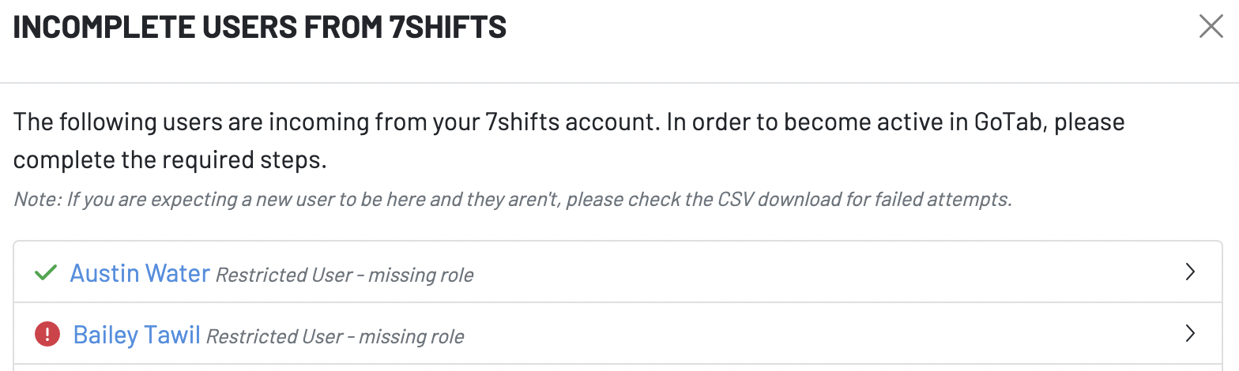The height and width of the screenshot is (371, 1239).
Task: Click the green checkmark beside Austin Water
Action: pos(46,273)
